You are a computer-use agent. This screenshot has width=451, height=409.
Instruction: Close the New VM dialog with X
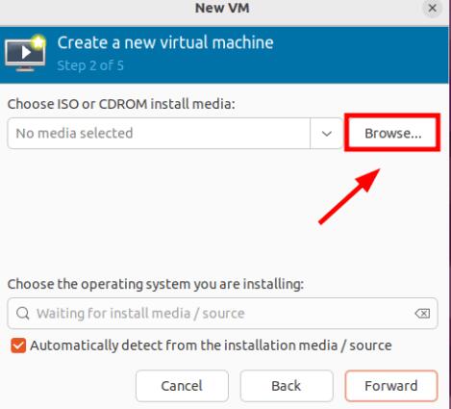coord(432,8)
